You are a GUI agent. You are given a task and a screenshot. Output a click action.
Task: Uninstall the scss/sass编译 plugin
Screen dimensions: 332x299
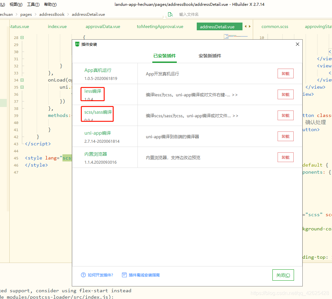coord(285,115)
